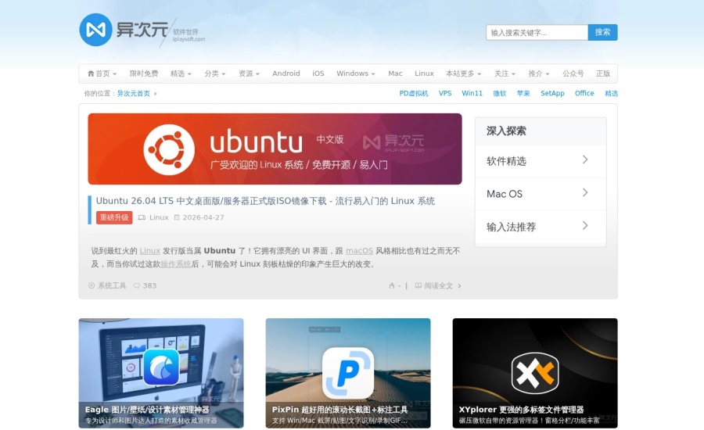
Task: Click the folder icon beside Linux category
Action: point(142,217)
